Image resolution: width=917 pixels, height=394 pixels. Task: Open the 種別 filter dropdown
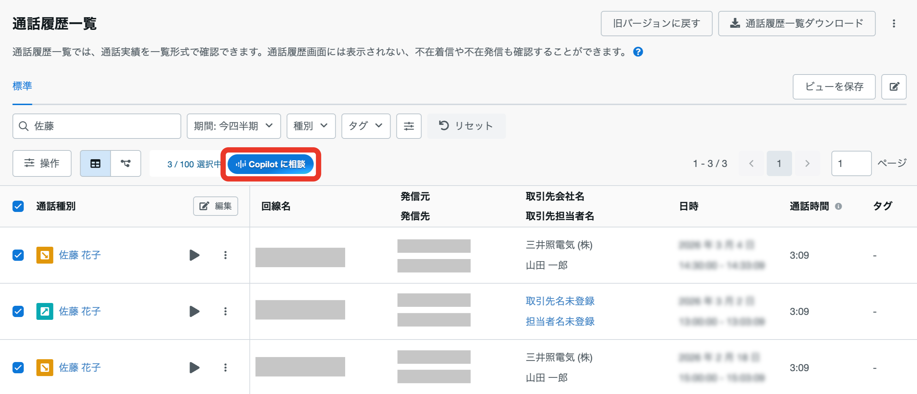tap(311, 126)
